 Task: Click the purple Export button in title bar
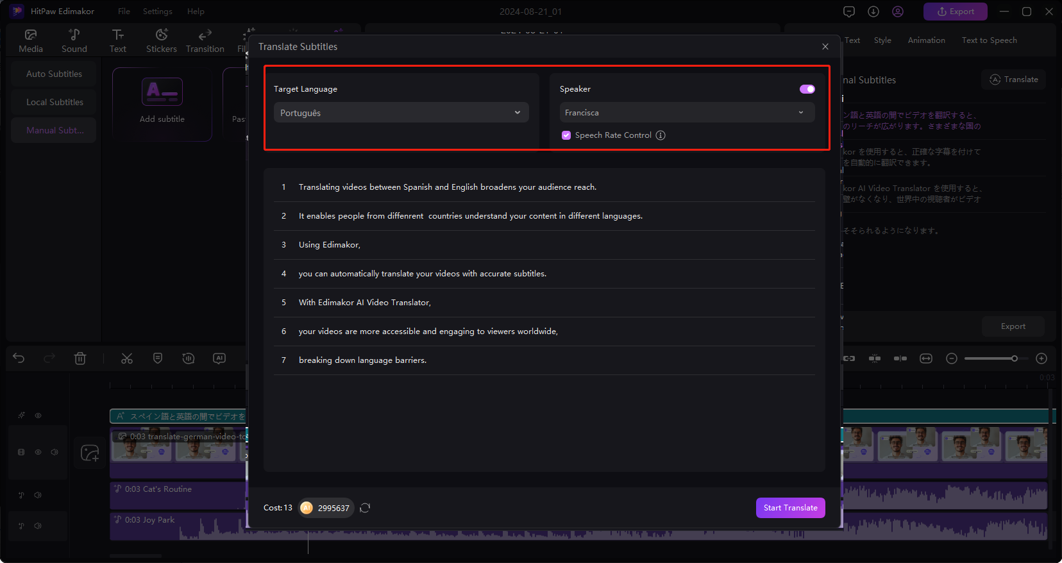click(956, 12)
